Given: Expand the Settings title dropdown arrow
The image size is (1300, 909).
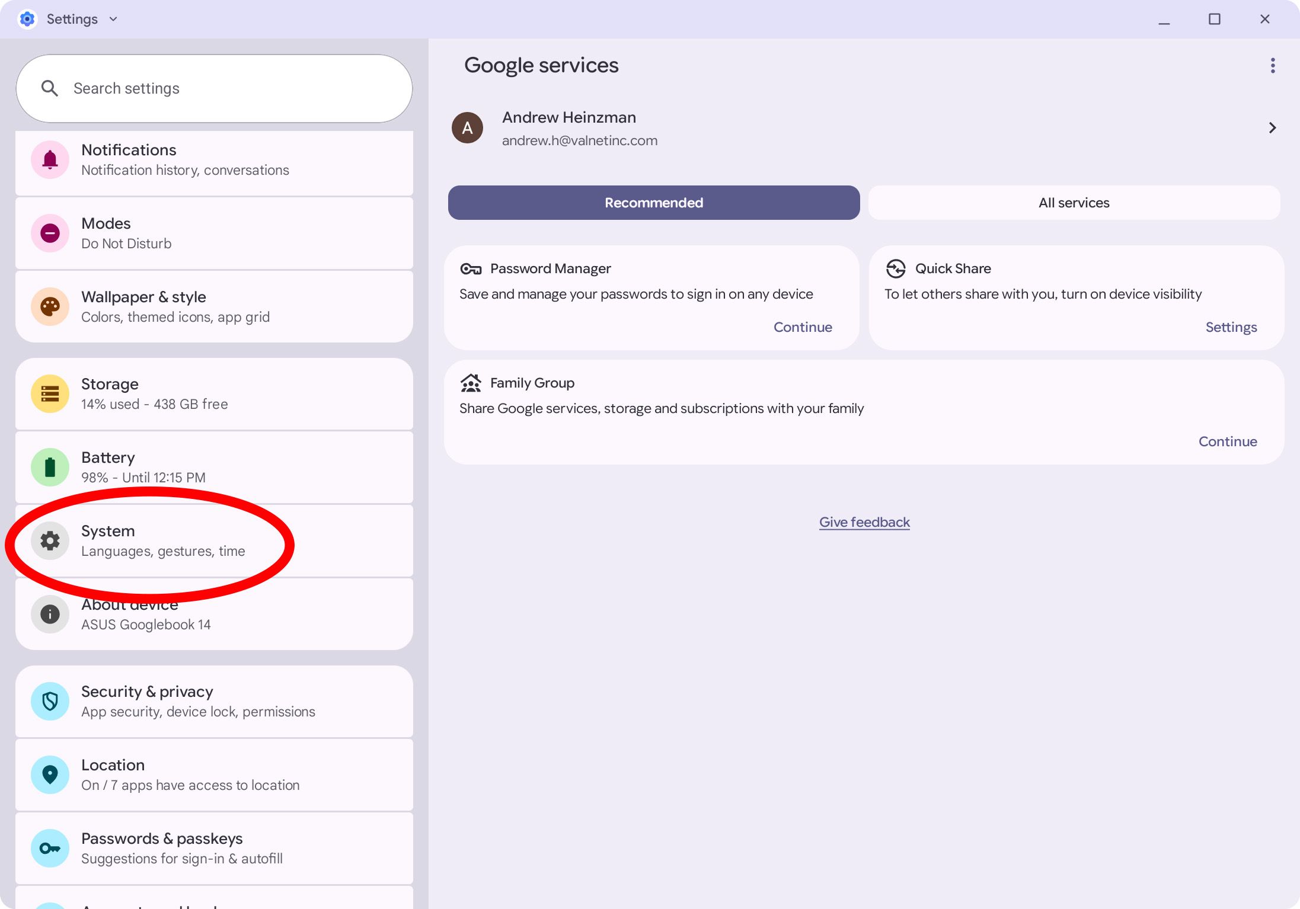Looking at the screenshot, I should pyautogui.click(x=113, y=20).
